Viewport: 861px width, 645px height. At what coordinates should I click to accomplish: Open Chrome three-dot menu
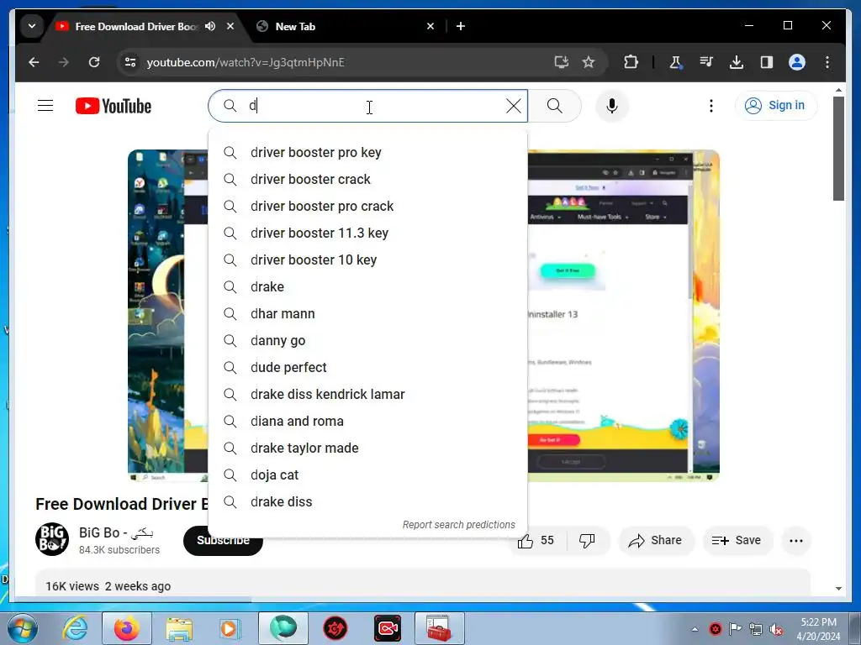tap(827, 62)
